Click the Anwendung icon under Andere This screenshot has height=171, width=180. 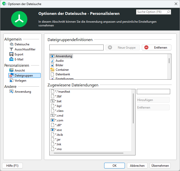11,92
